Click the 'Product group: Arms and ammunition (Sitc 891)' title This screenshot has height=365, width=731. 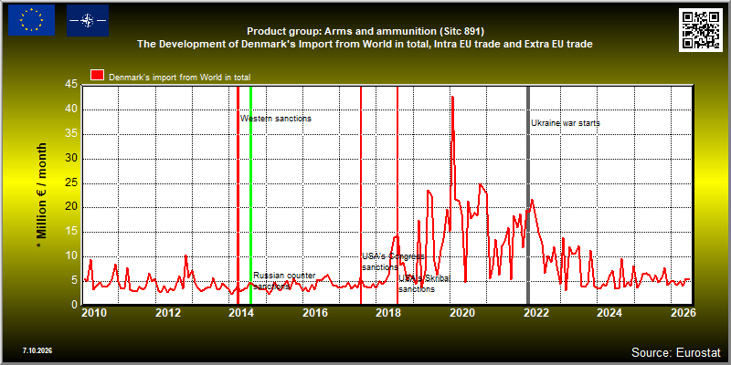(365, 32)
